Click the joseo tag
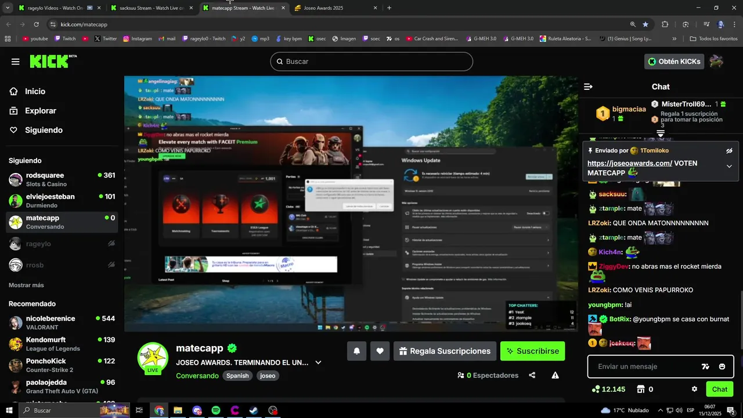The width and height of the screenshot is (743, 418). (268, 376)
